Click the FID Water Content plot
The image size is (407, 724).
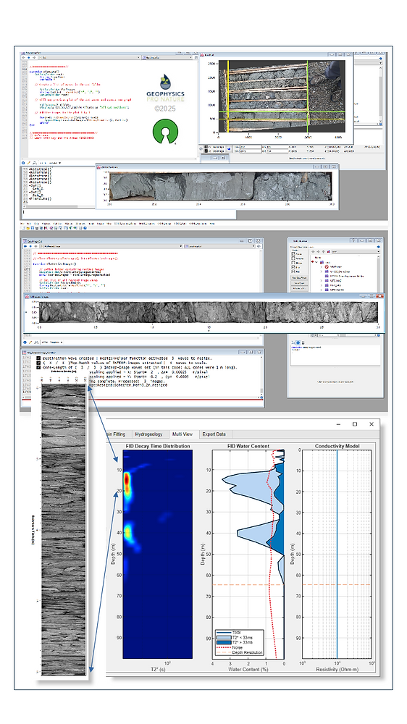[x=248, y=554]
